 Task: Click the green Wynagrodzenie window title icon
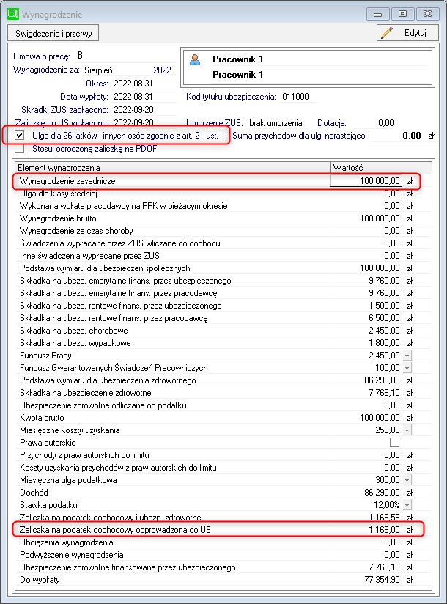[x=13, y=14]
